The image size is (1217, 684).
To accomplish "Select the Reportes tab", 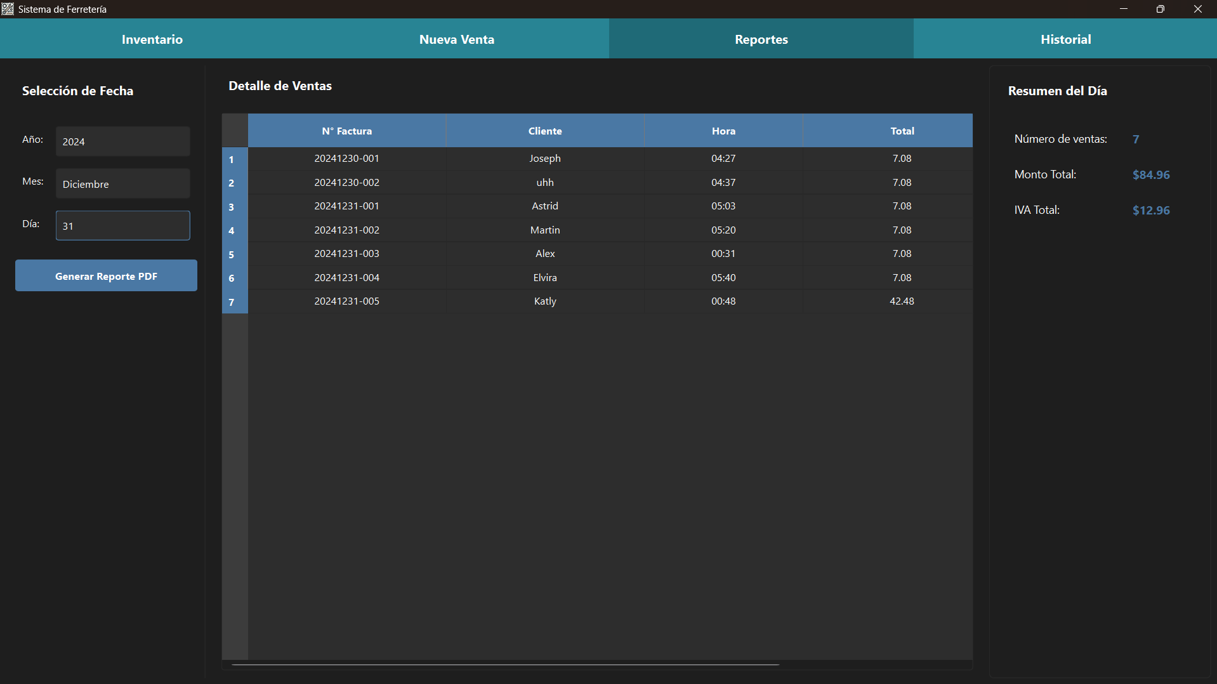I will click(761, 39).
